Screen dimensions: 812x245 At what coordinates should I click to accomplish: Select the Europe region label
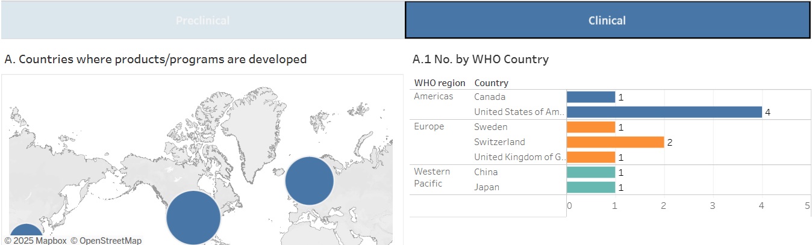tap(429, 126)
